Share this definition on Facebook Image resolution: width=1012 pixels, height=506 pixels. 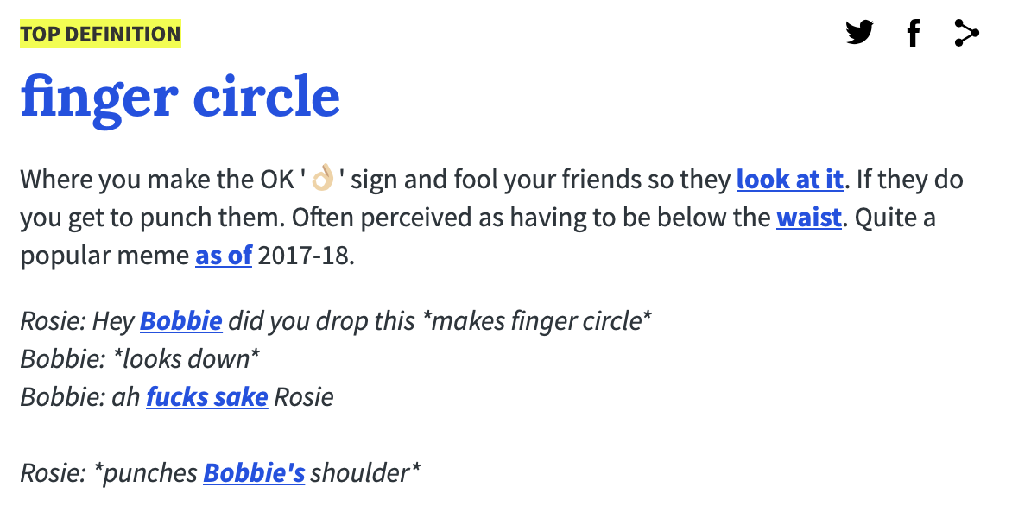click(x=914, y=32)
